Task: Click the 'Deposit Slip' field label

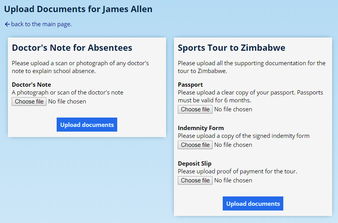Action: click(195, 163)
